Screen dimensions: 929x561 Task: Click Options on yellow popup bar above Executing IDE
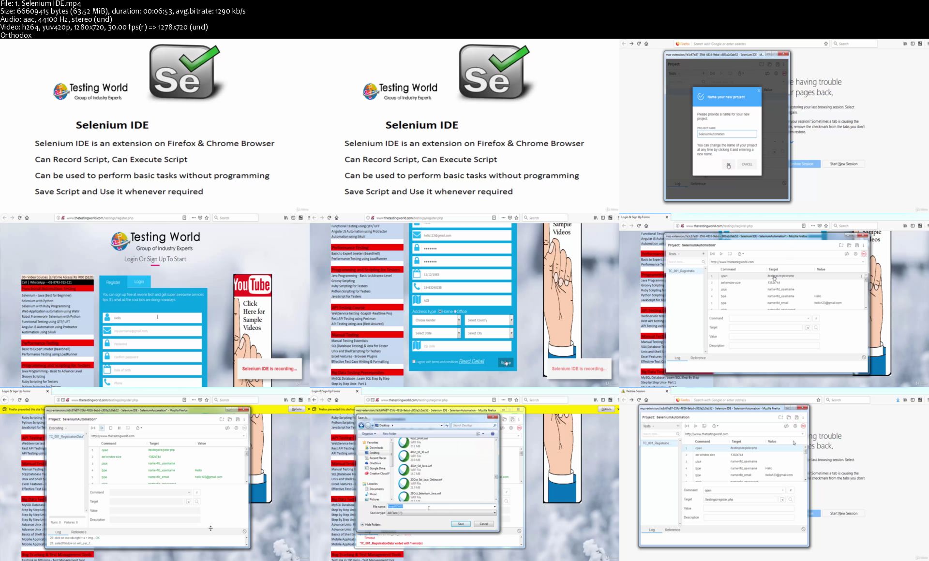coord(297,409)
